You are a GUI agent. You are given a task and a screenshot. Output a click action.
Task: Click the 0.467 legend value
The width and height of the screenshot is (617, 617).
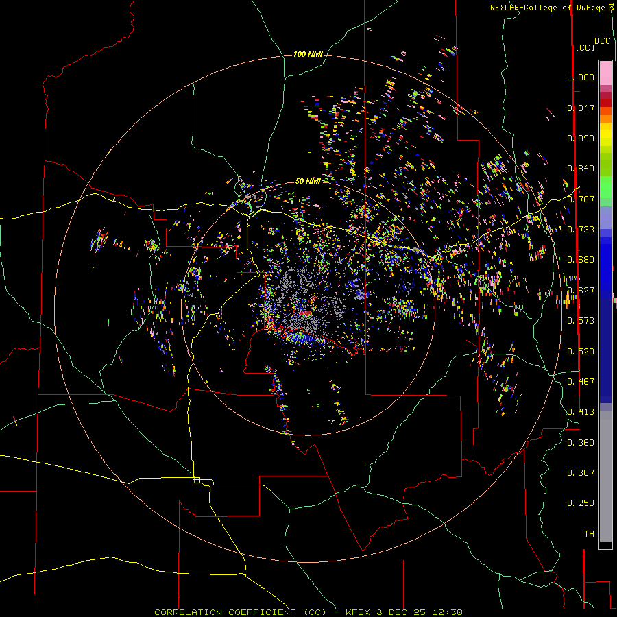[x=581, y=382]
